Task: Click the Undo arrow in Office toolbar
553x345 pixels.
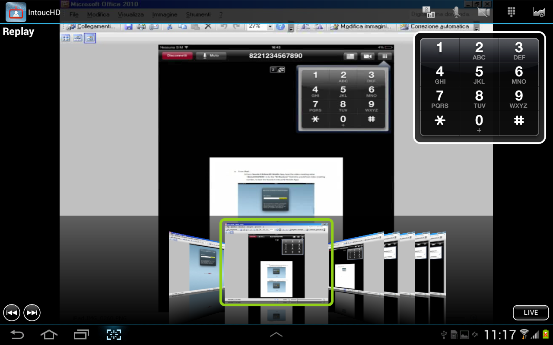Action: click(224, 26)
